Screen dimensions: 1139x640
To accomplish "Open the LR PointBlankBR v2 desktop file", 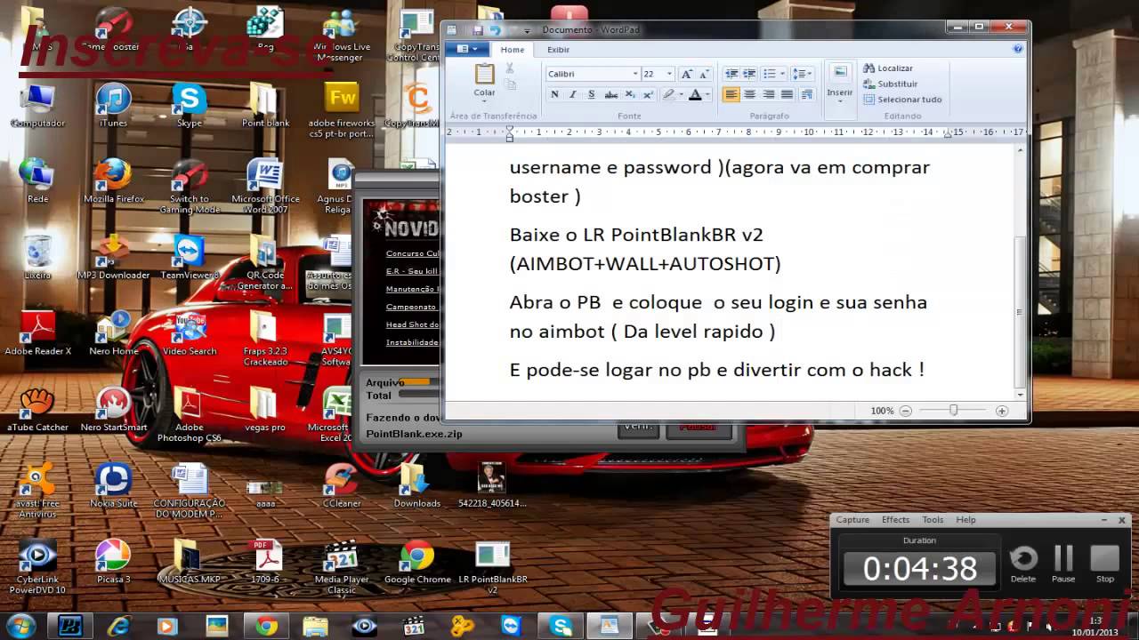I will point(492,567).
